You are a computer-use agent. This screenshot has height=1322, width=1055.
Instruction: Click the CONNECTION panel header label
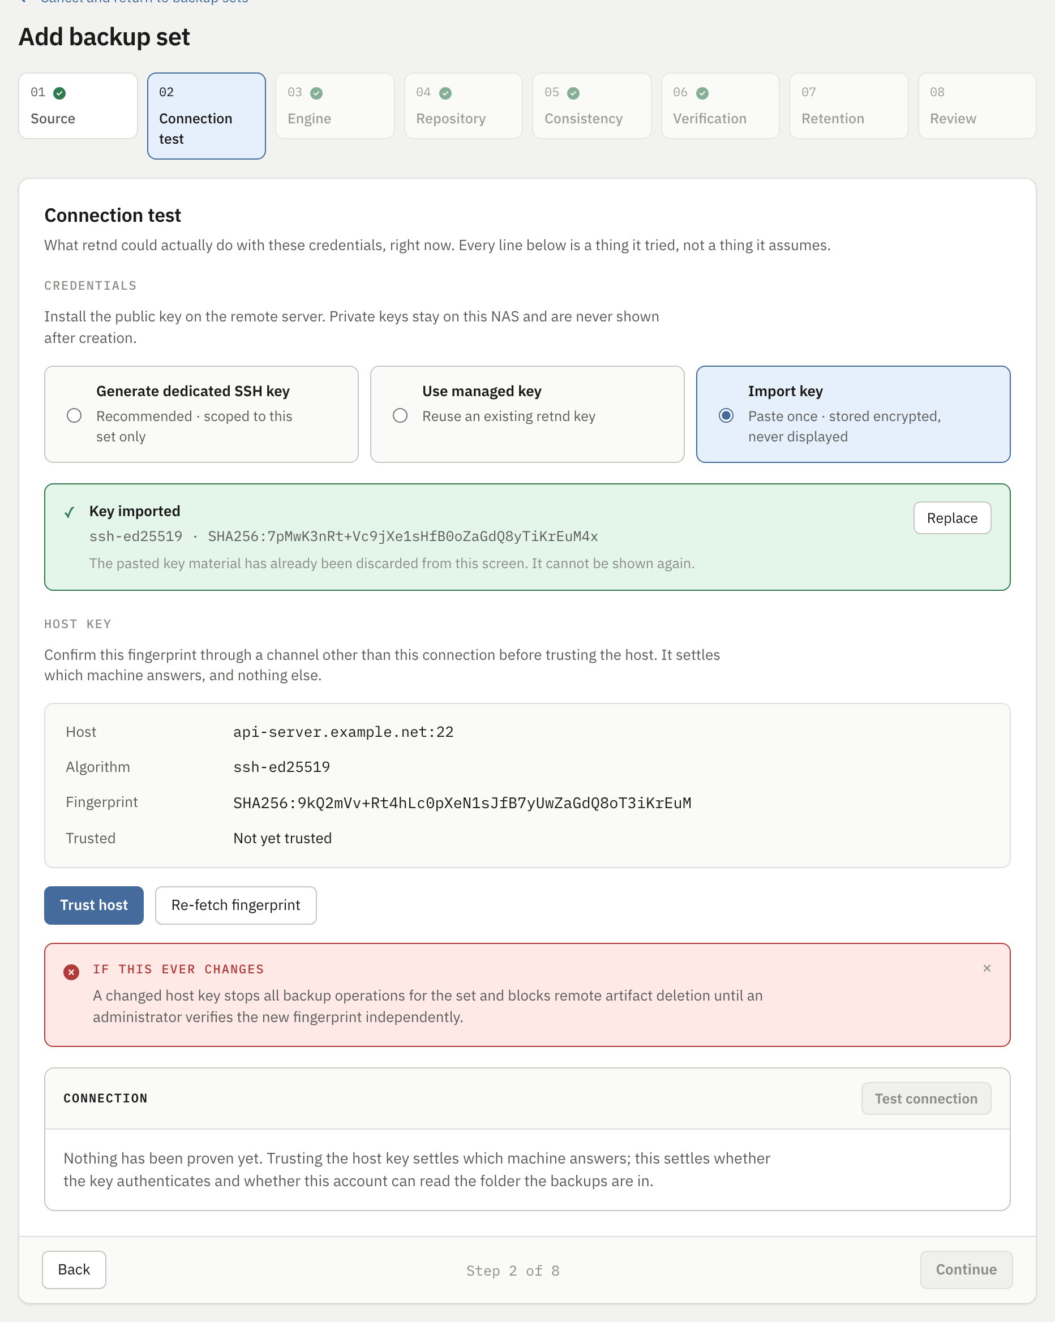105,1098
